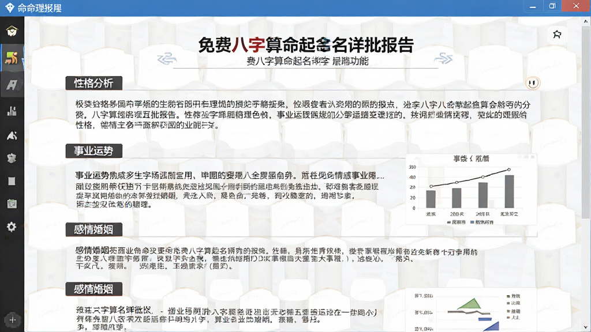Close the application window
This screenshot has height=332, width=591.
(x=576, y=6)
